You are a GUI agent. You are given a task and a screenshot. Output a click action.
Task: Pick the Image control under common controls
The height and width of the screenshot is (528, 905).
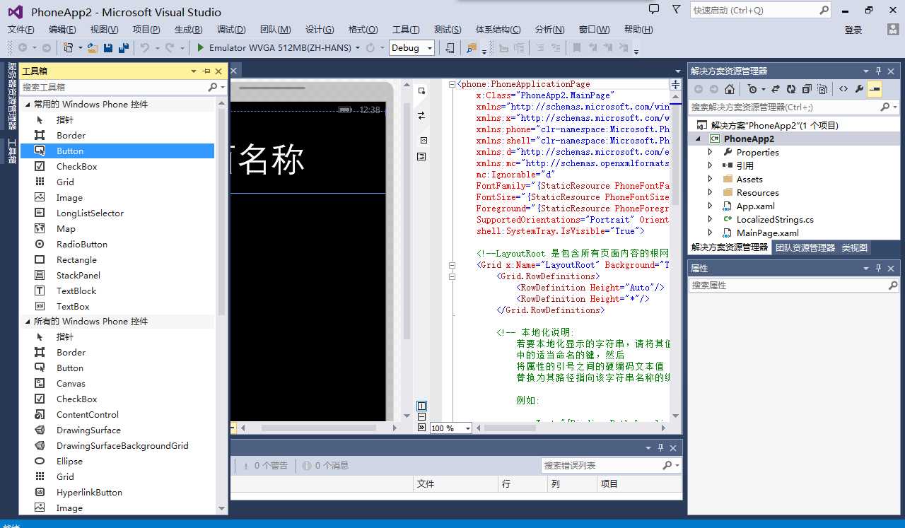tap(117, 197)
